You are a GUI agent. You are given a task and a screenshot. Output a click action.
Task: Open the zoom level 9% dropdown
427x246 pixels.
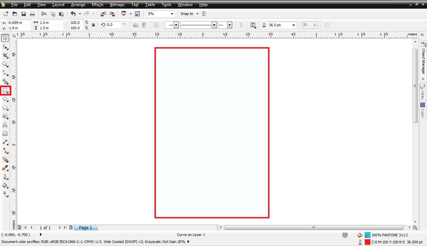tap(172, 14)
